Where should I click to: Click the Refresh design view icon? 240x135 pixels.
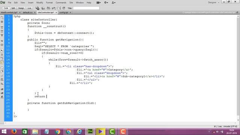point(64,8)
